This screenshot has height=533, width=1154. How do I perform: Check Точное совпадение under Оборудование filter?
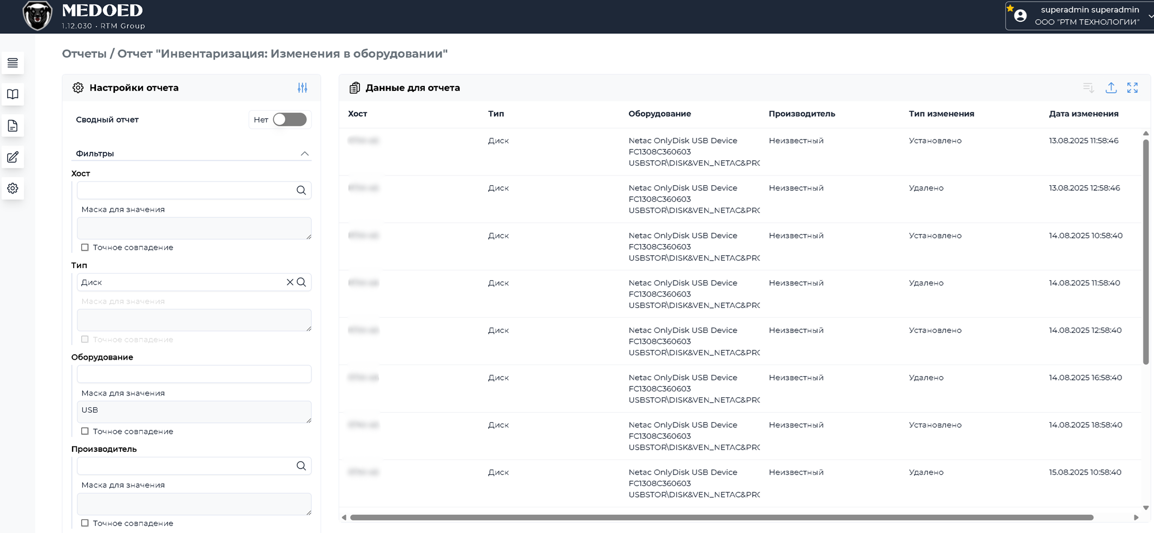85,431
